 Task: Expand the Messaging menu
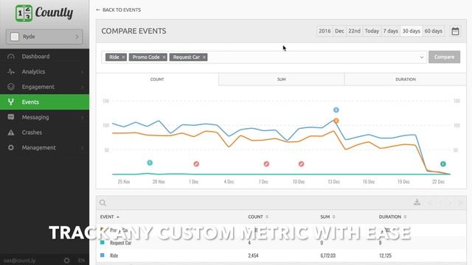44,117
